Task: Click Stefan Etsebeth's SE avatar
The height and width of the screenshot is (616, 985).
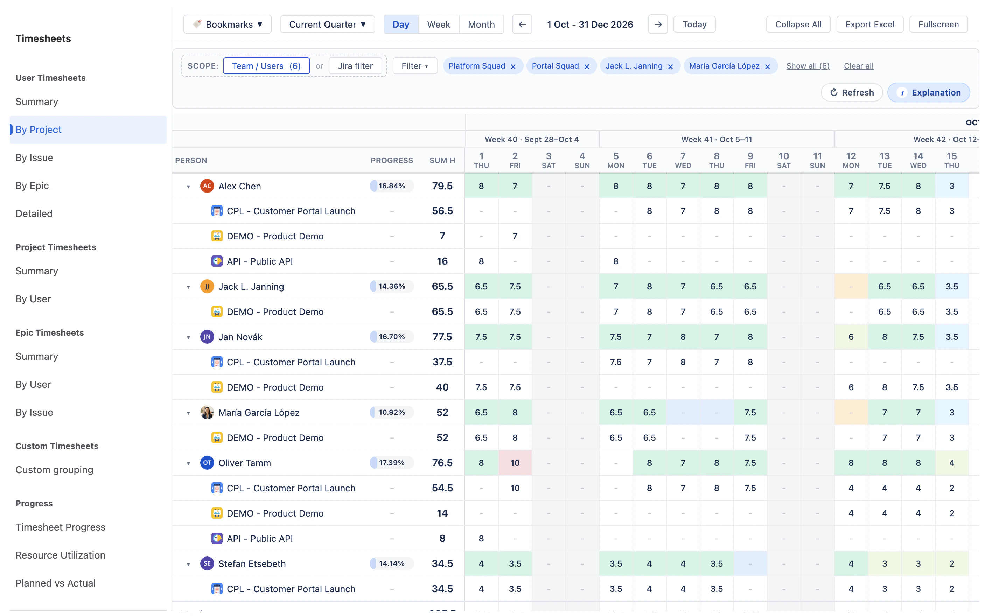Action: pyautogui.click(x=207, y=563)
